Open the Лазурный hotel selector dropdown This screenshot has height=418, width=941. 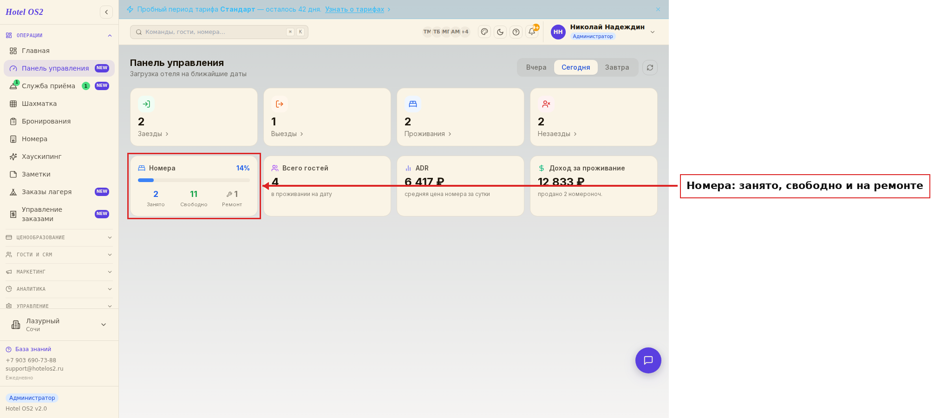click(59, 325)
